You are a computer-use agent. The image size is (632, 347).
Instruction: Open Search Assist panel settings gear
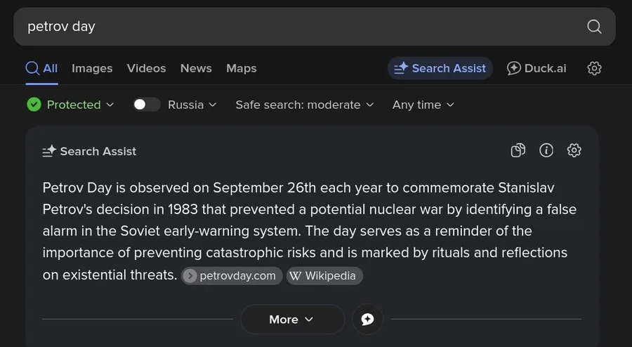click(574, 150)
